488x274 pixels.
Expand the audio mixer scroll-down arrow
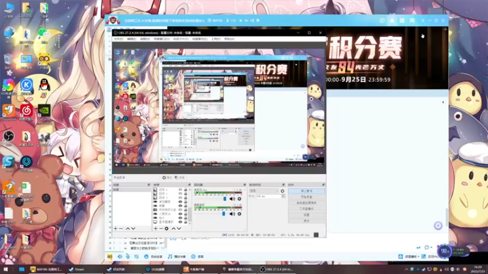(245, 230)
